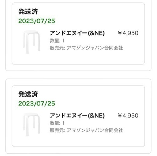157x156 pixels.
Task: Tap the stool seat in upper thumbnail
Action: [x=31, y=32]
